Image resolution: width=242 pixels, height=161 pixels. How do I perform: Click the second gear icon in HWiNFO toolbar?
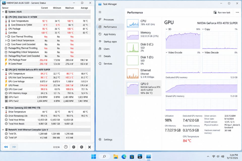point(81,147)
